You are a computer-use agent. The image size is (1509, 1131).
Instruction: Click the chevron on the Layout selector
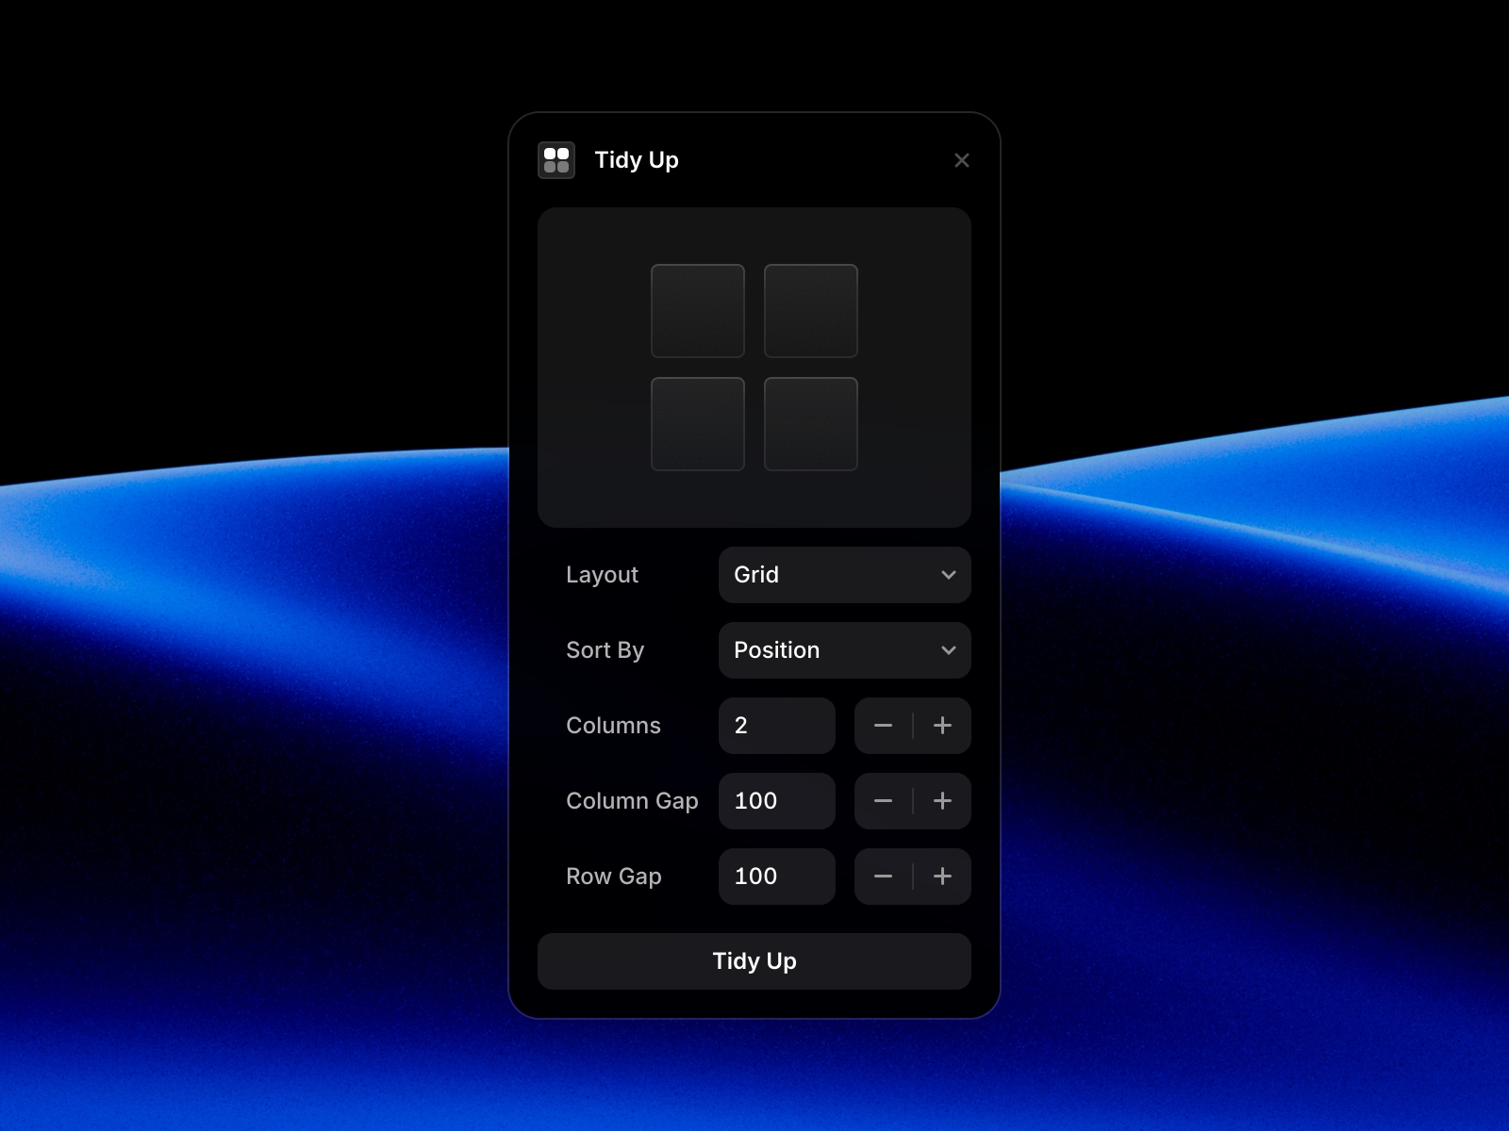point(950,575)
